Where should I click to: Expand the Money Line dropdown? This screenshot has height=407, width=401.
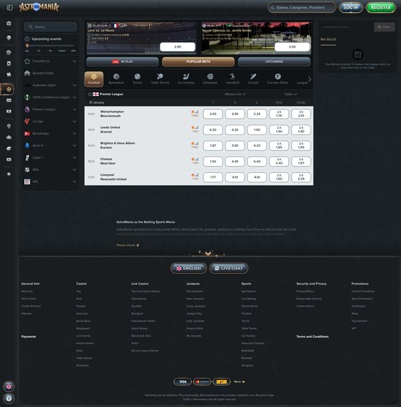pyautogui.click(x=235, y=94)
